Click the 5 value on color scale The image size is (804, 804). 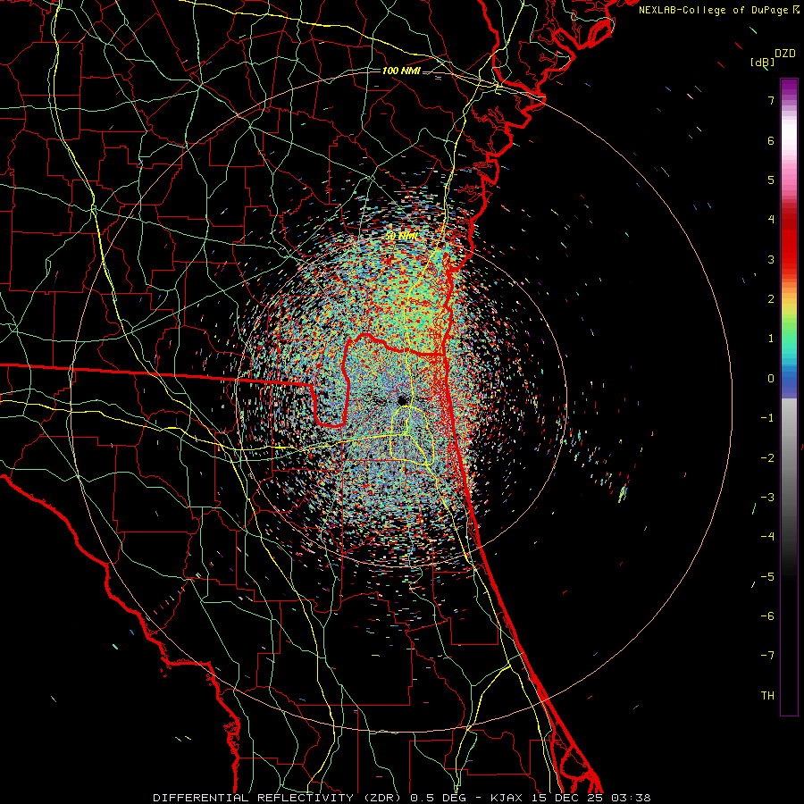click(x=771, y=180)
